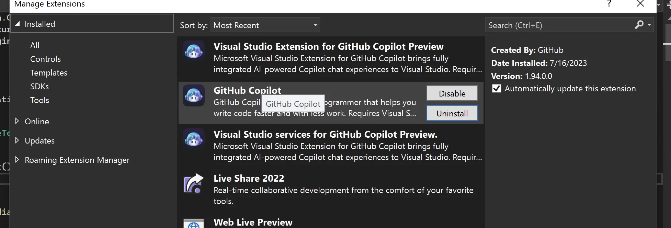Select the Templates subcategory
This screenshot has width=671, height=228.
48,73
